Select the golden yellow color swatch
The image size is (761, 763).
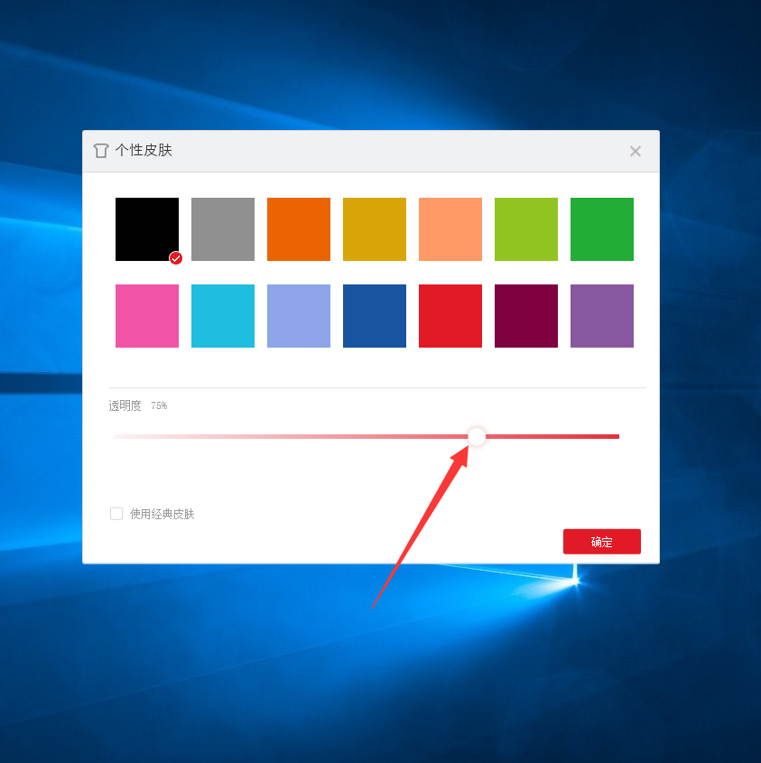[375, 229]
